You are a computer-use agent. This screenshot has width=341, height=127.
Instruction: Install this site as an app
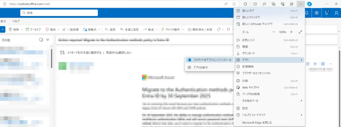209,60
